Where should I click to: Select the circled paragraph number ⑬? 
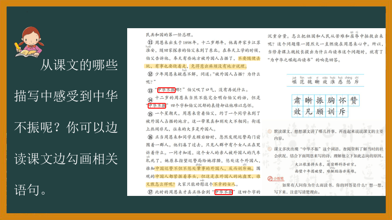[150, 90]
